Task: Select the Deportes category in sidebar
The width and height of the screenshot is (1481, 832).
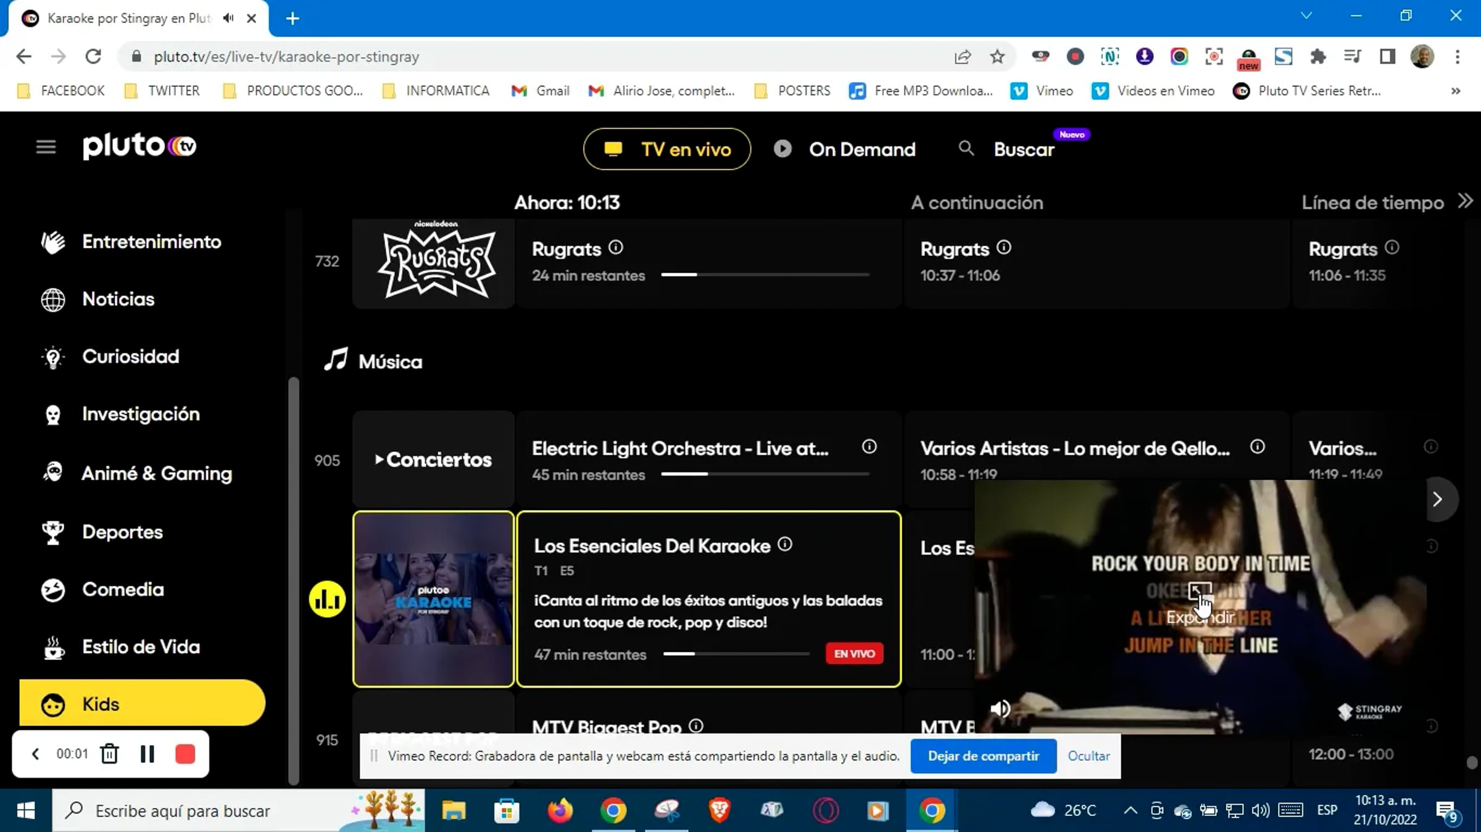Action: (122, 532)
